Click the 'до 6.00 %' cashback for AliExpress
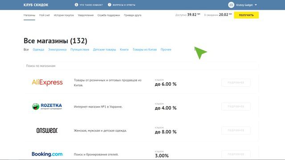 pos(166,84)
